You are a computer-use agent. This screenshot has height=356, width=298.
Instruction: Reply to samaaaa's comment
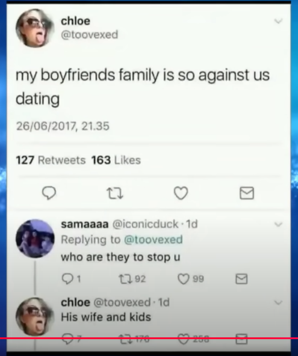(x=67, y=279)
